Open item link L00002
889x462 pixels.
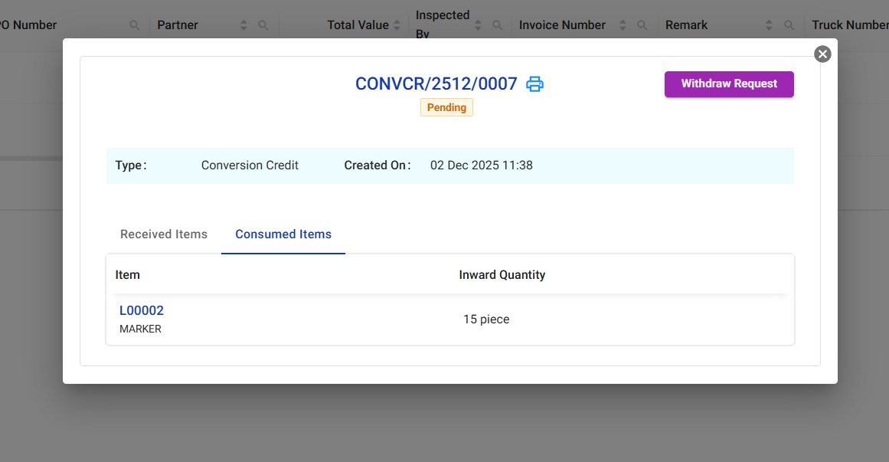(x=142, y=310)
